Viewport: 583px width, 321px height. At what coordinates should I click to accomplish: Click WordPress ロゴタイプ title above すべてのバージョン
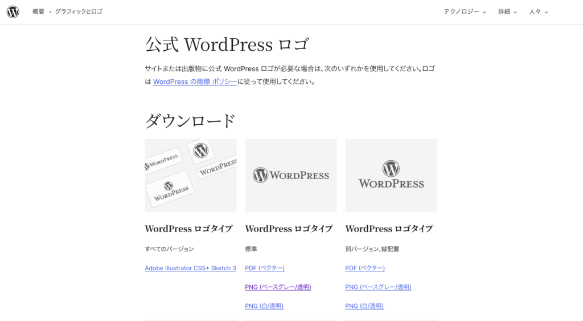click(188, 229)
